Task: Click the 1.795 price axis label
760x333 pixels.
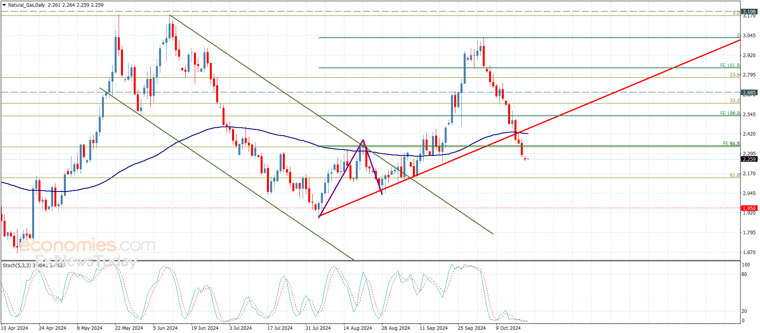Action: 749,232
